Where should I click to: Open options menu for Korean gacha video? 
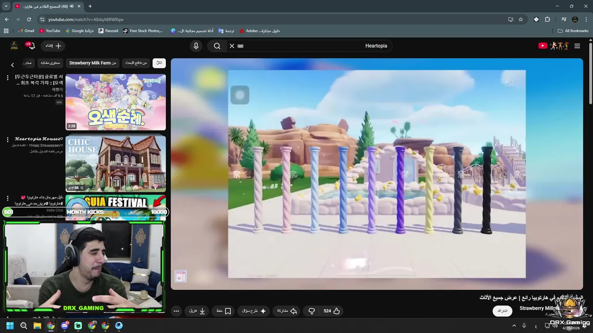7,78
